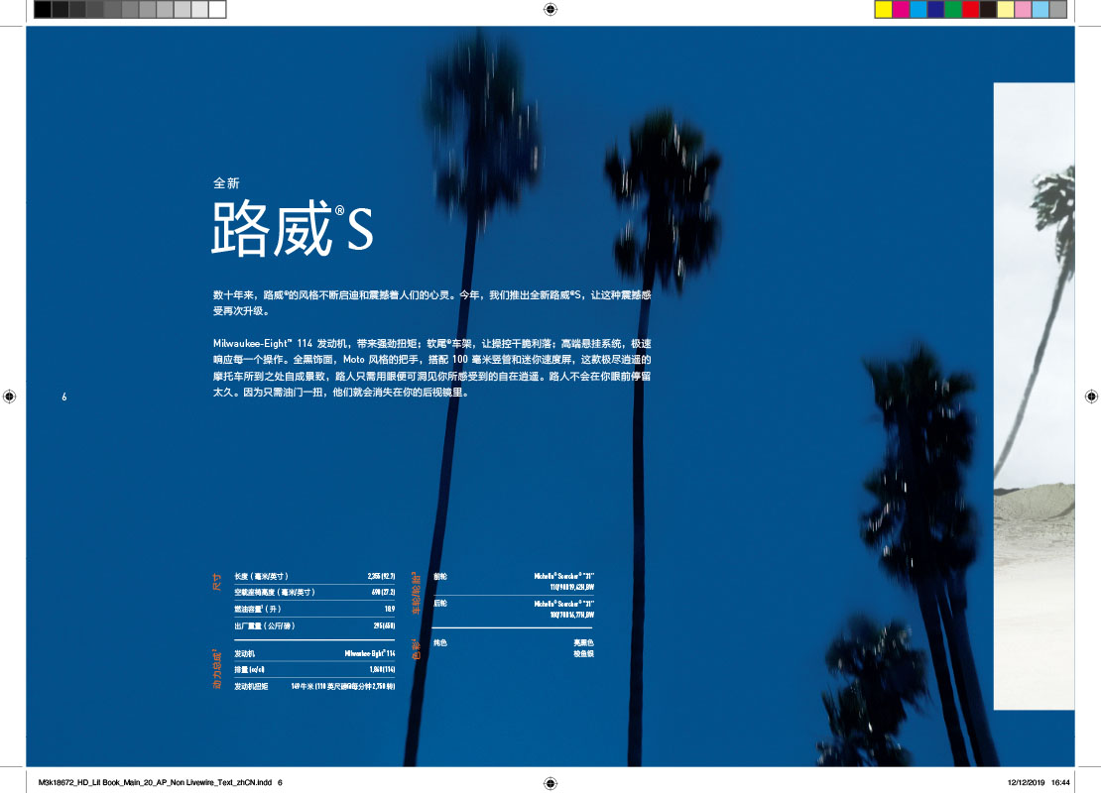Click the 纯色 color row label

440,642
